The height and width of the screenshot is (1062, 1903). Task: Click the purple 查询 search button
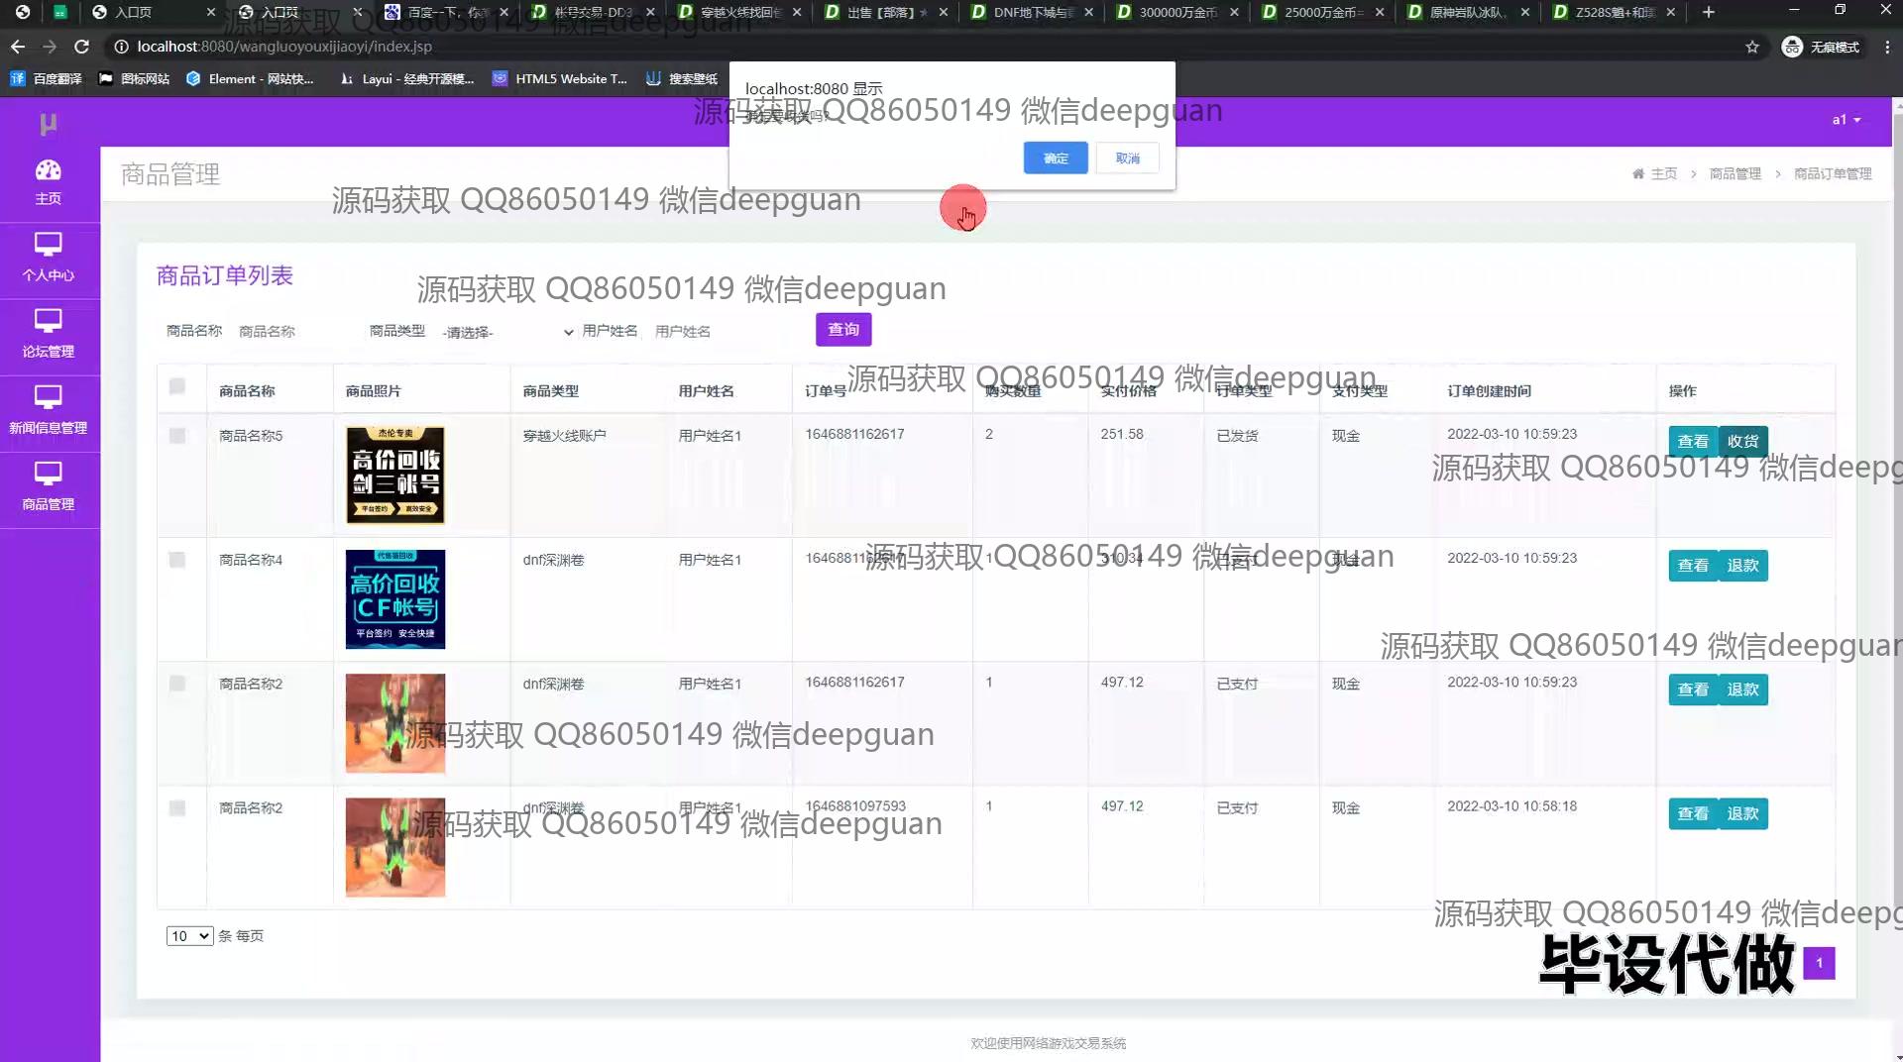tap(842, 330)
